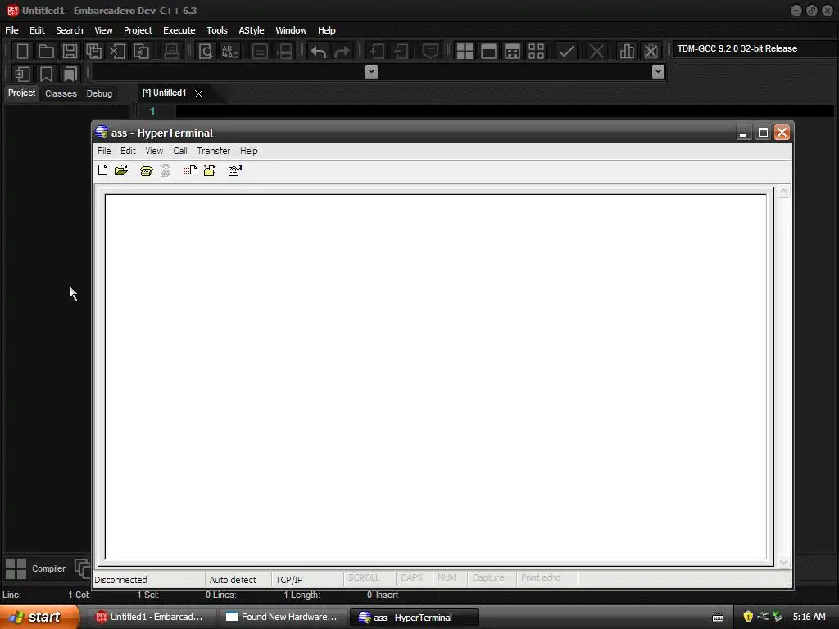839x629 pixels.
Task: Open the Dev-C++ Search menu
Action: click(x=70, y=30)
